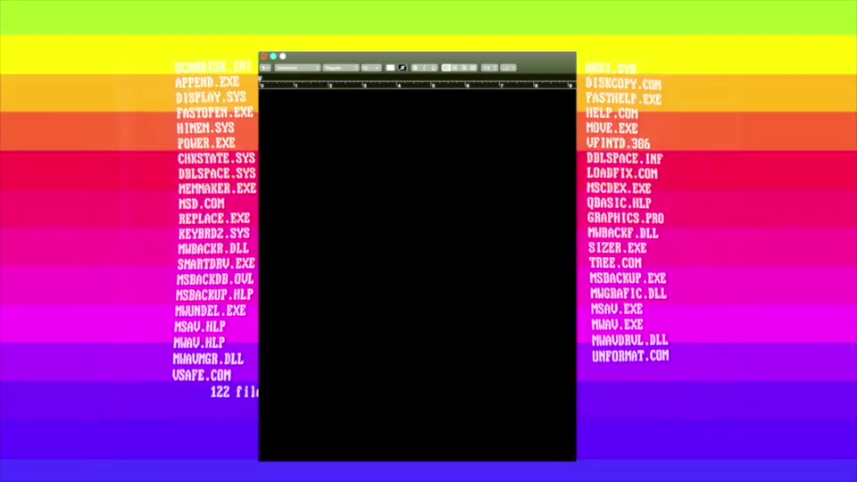Screen dimensions: 857x482
Task: Click MSD.COM file name
Action: tap(202, 204)
